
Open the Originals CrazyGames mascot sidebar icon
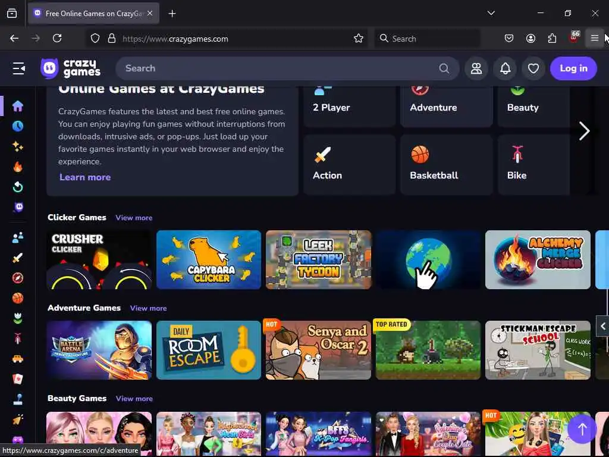[18, 207]
